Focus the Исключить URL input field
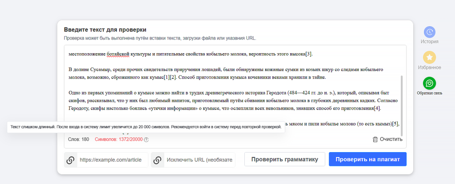This screenshot has height=184, width=455. pos(200,160)
